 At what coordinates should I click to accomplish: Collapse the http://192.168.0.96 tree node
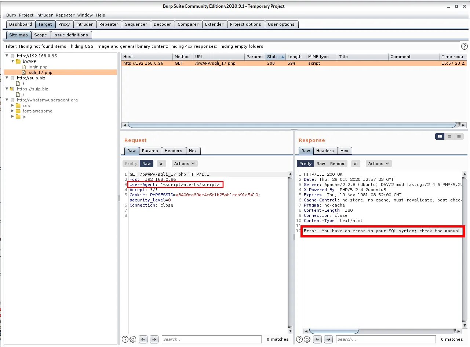7,56
